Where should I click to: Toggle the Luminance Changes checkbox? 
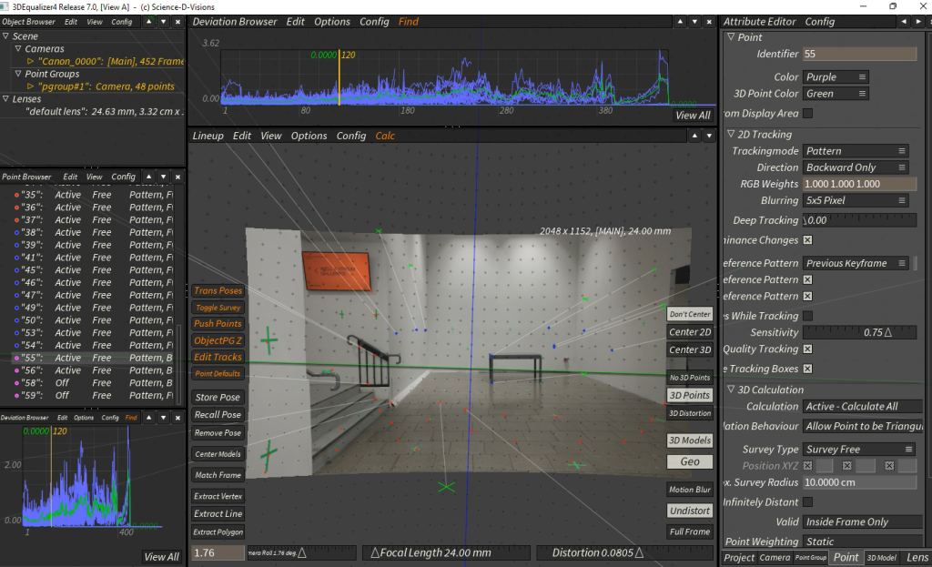(808, 240)
